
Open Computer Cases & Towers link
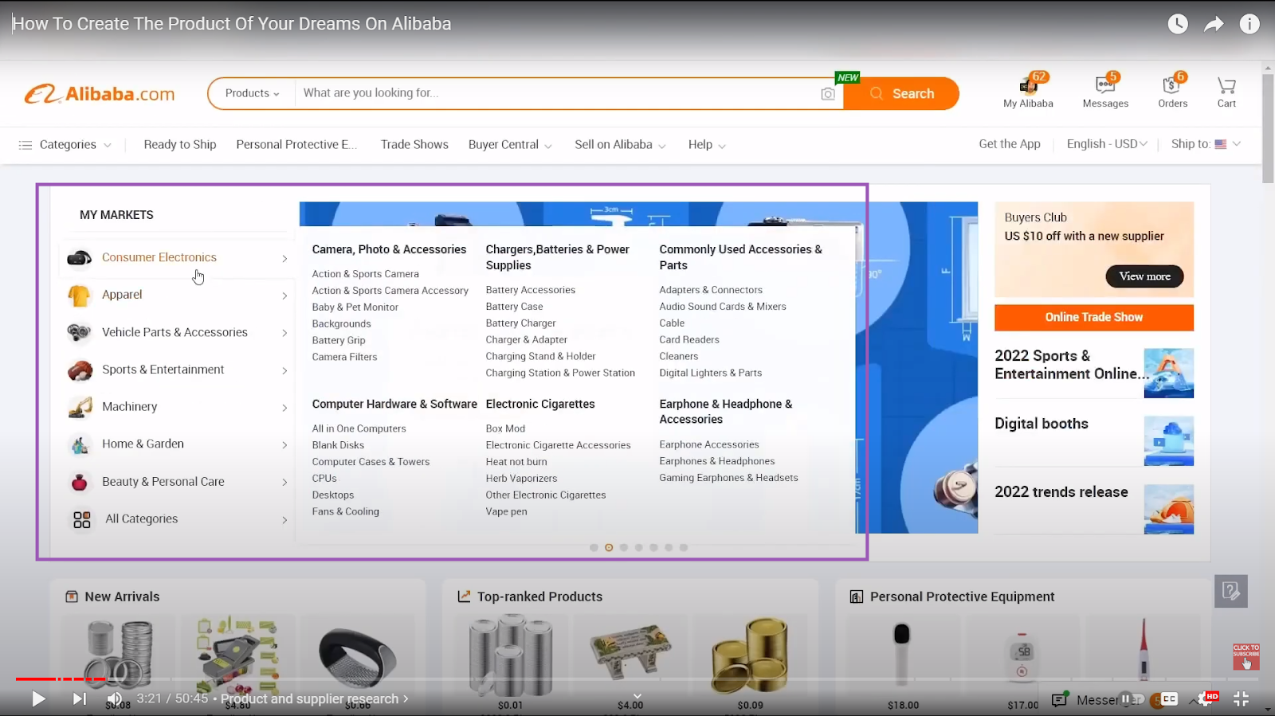pyautogui.click(x=371, y=462)
